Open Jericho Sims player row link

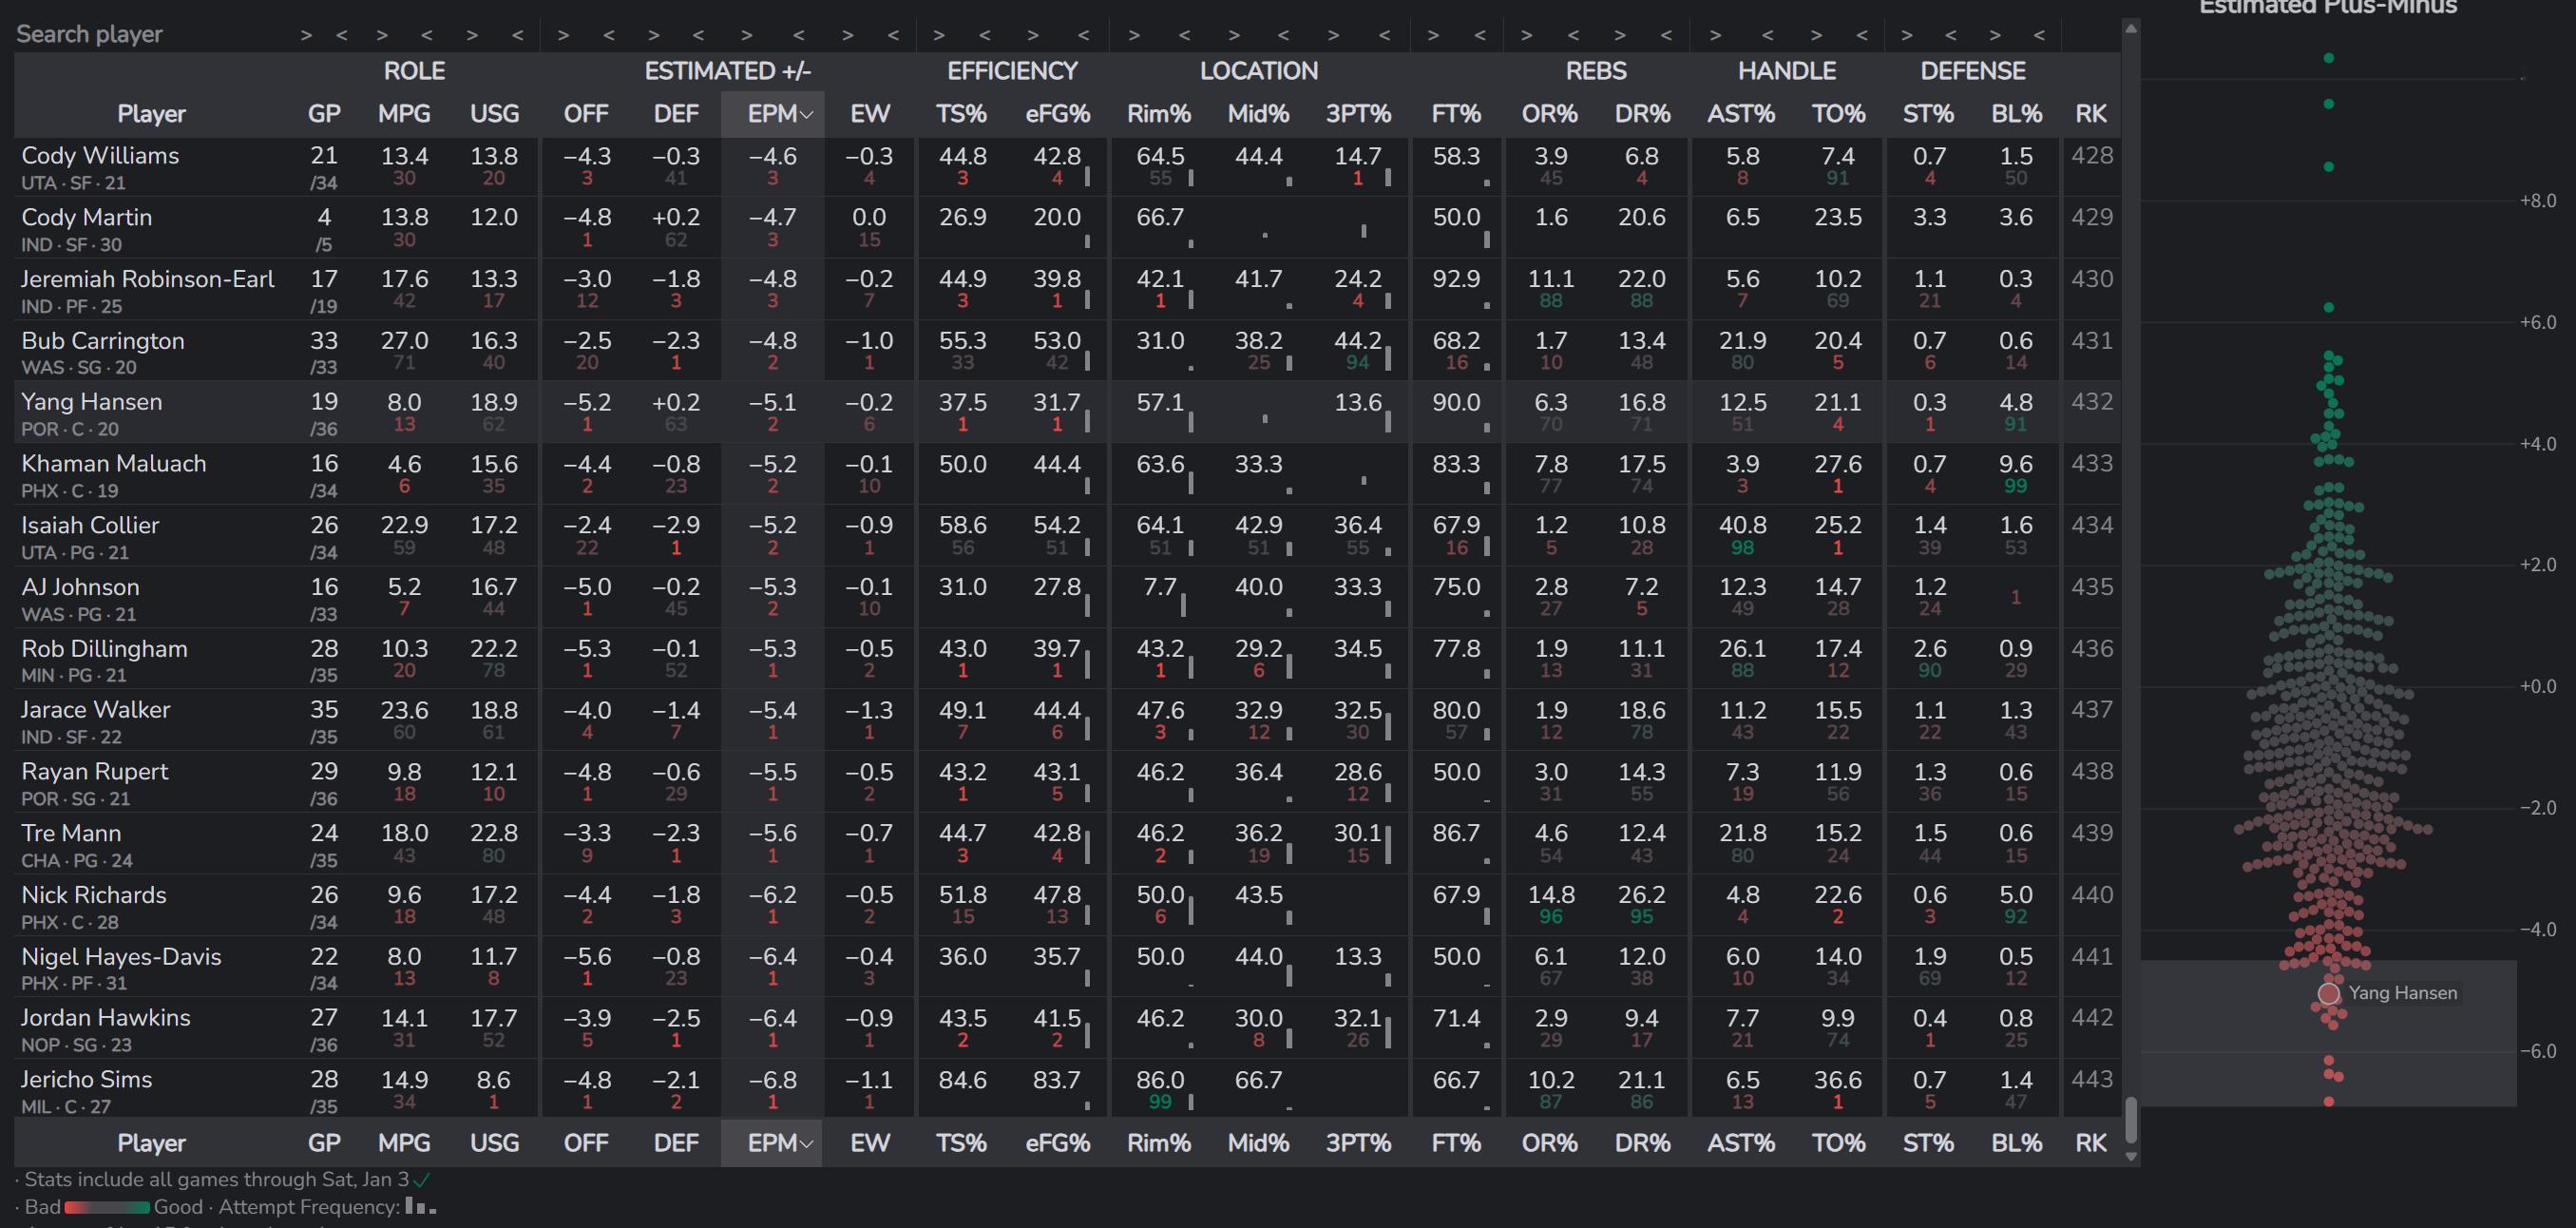[87, 1079]
